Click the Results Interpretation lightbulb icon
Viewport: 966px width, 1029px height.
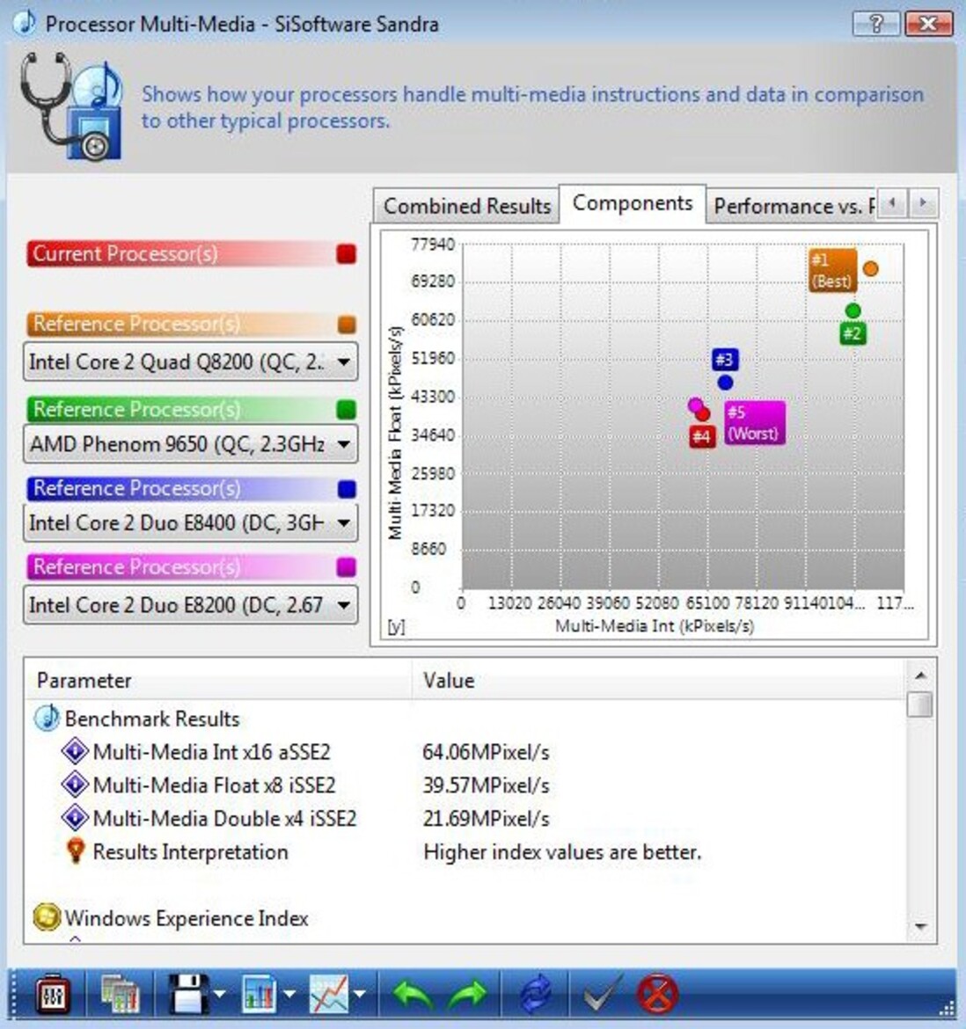coord(77,851)
